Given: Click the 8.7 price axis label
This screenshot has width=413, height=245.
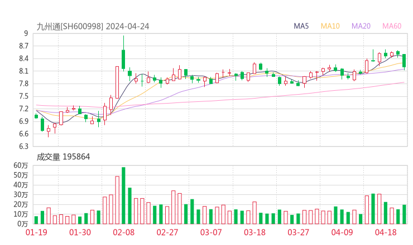Looking at the screenshot, I should (23, 46).
